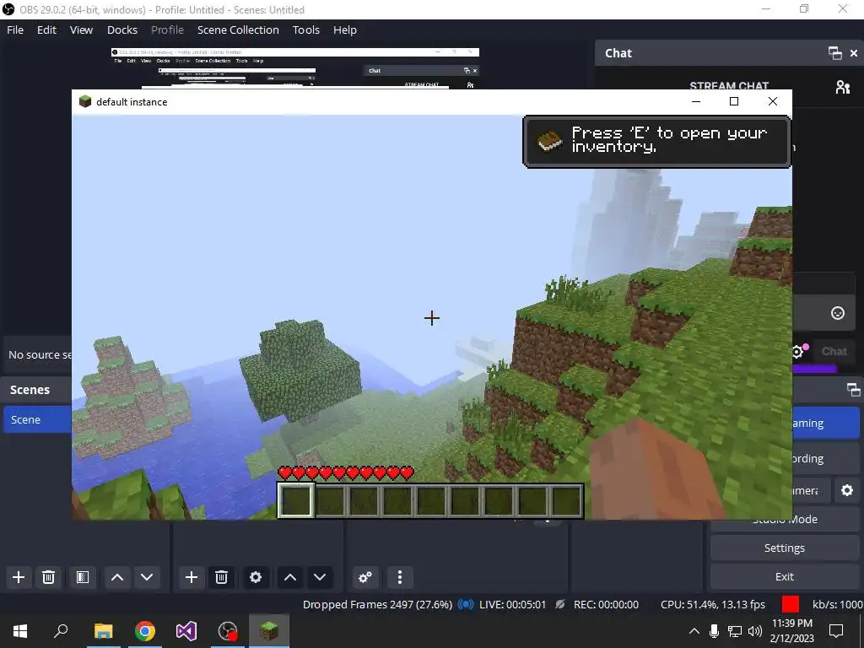
Task: Open the View menu
Action: pos(81,30)
